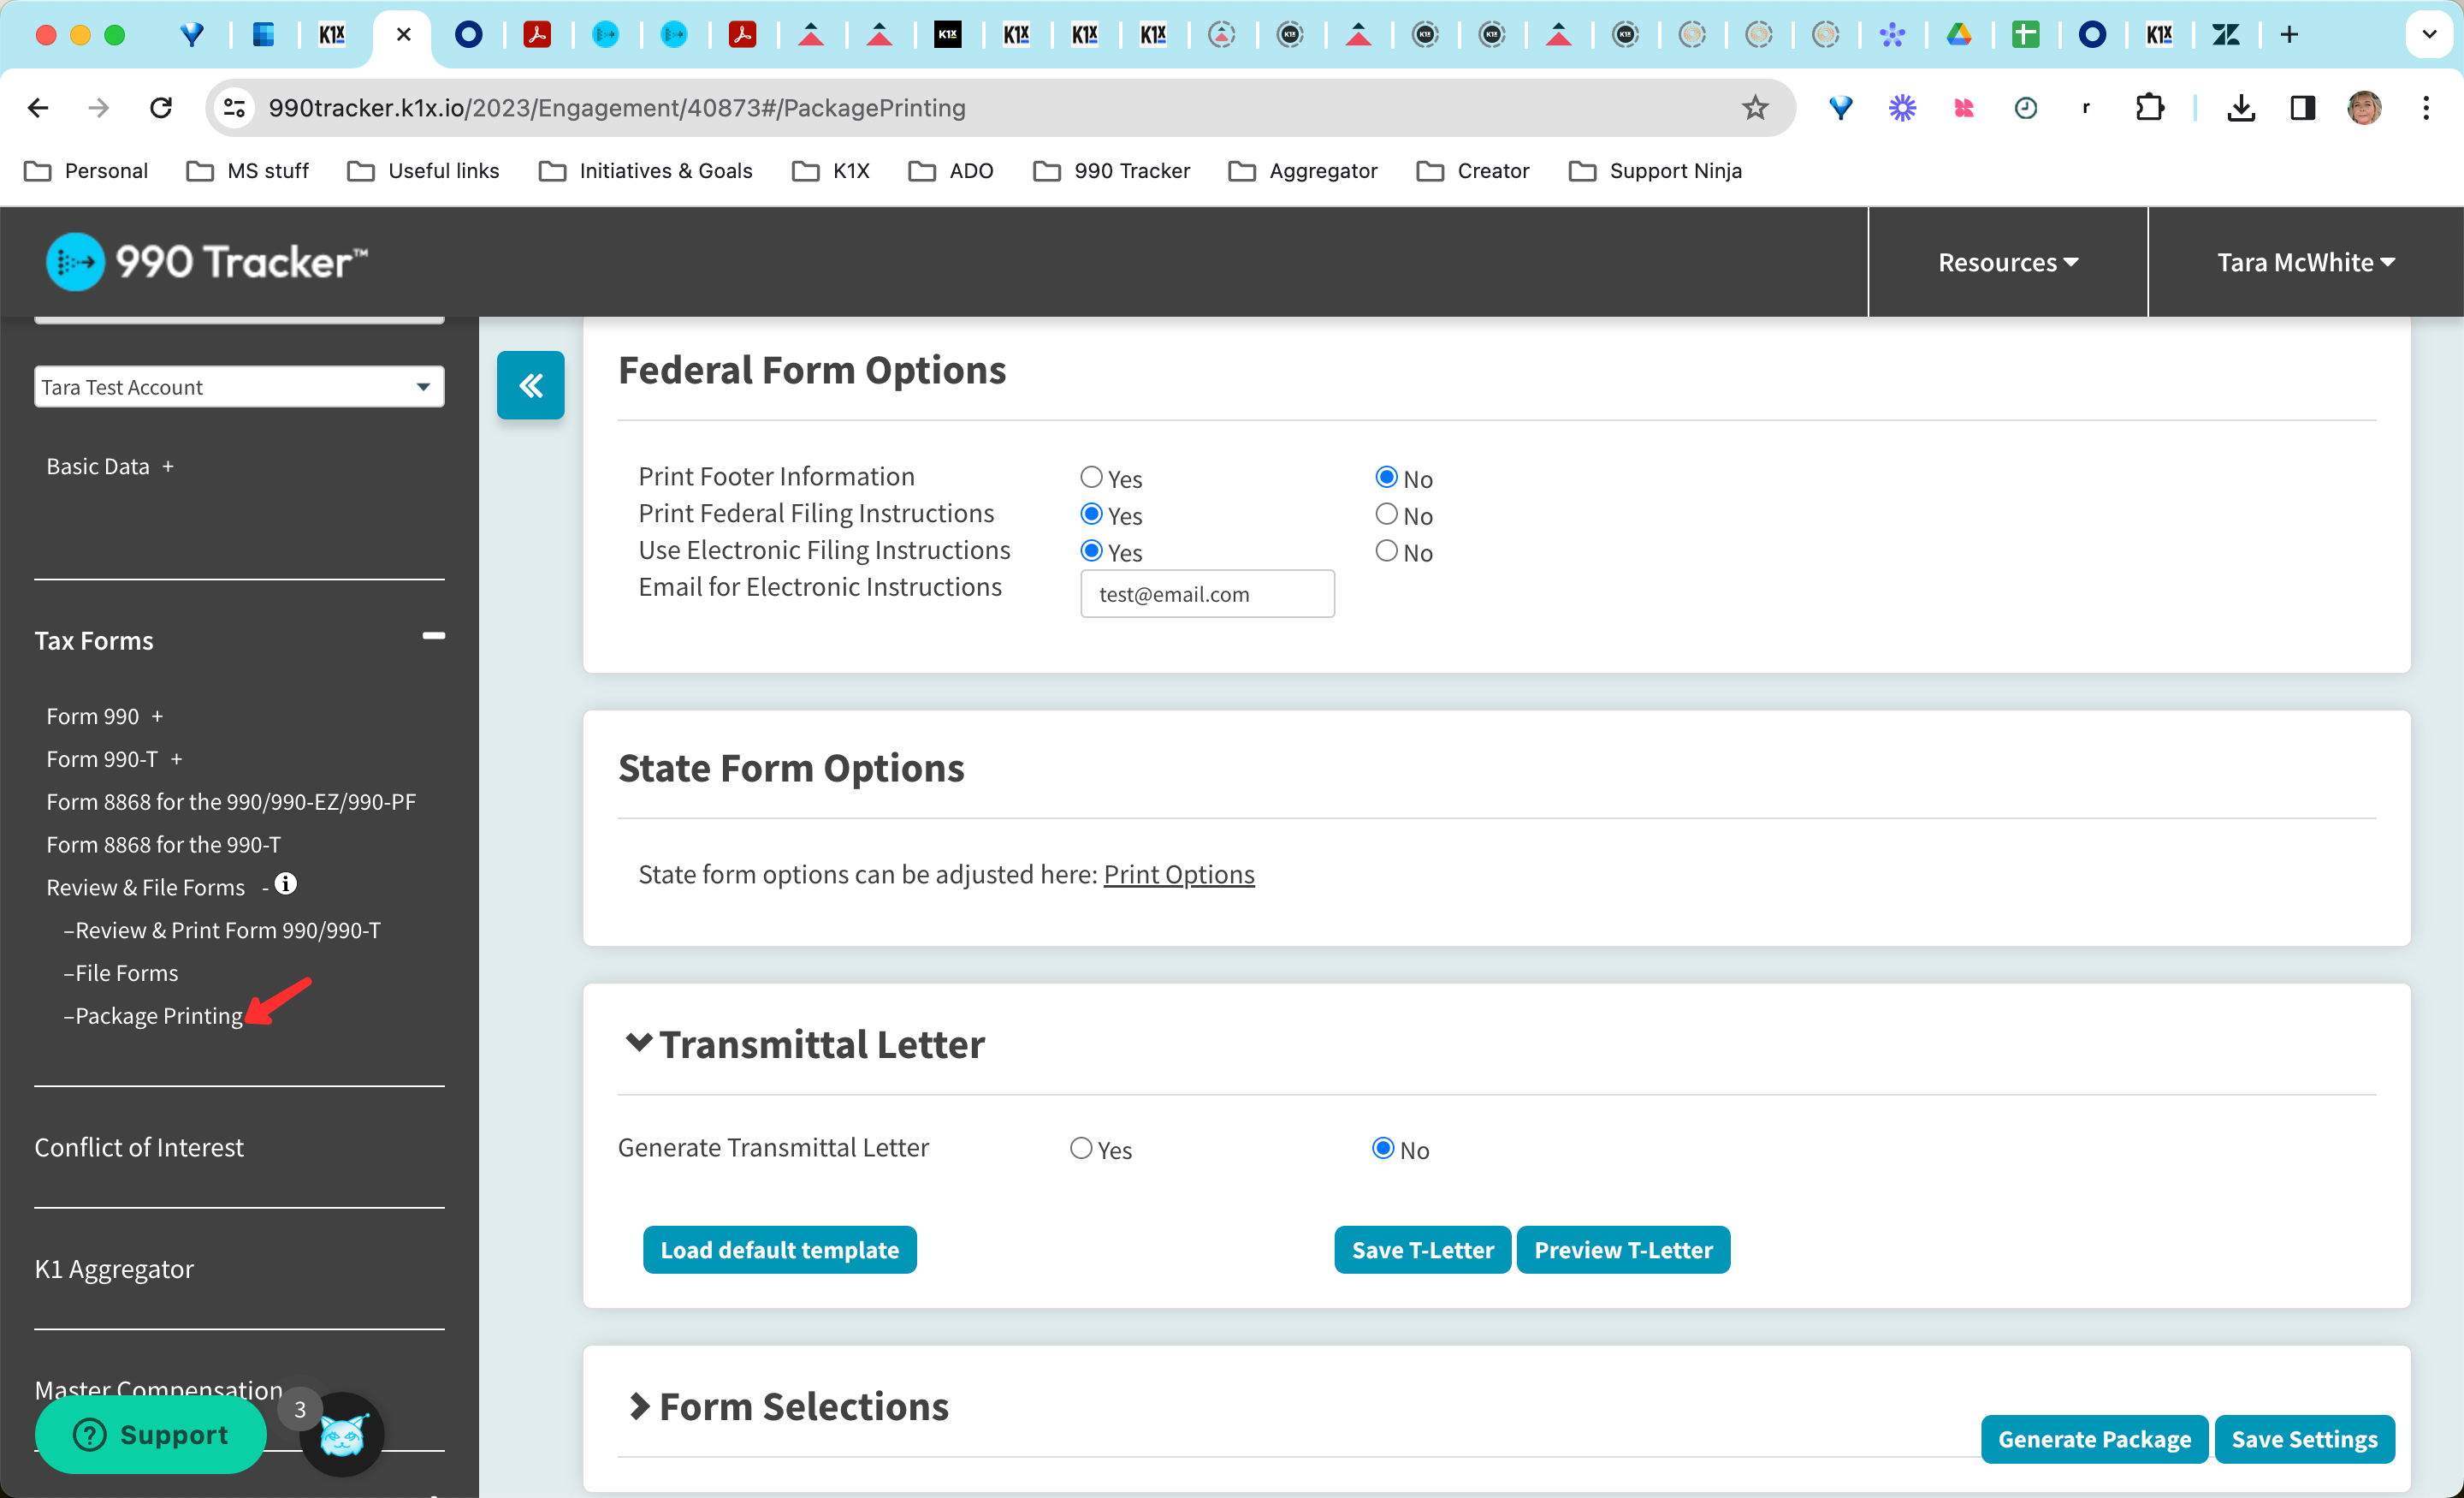This screenshot has height=1498, width=2464.
Task: Open browser downloads icon
Action: pos(2241,108)
